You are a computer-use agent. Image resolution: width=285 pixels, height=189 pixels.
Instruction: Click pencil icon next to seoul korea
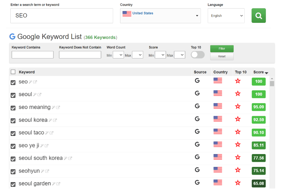50,120
